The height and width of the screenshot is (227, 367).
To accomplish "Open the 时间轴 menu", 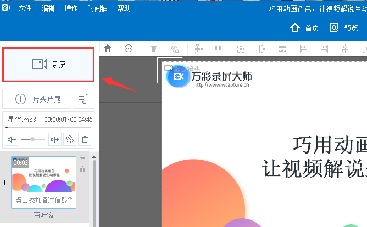I will [97, 9].
